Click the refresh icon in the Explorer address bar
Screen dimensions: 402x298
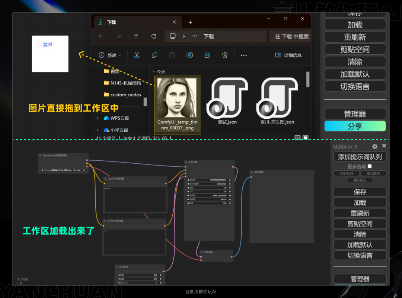(154, 36)
